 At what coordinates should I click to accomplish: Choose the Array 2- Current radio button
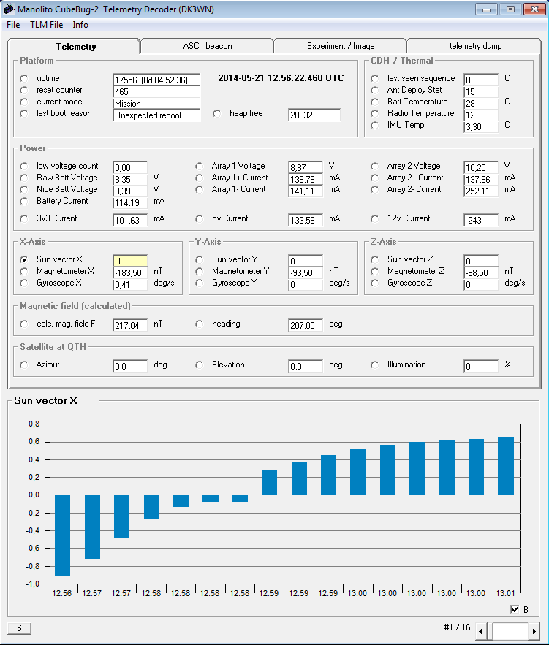pos(374,189)
